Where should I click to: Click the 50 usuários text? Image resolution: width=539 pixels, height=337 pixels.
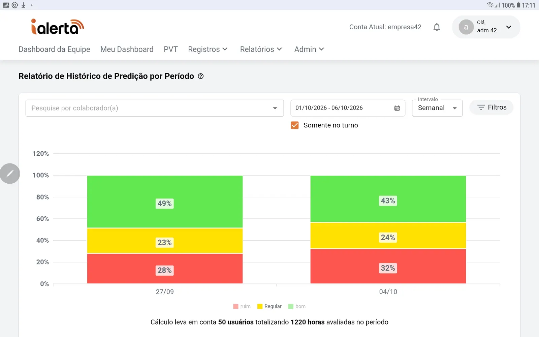tap(236, 322)
